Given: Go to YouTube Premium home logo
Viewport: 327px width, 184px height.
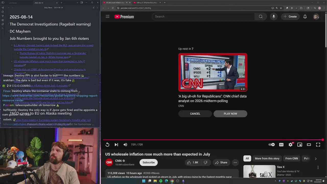Looking at the screenshot, I should (x=124, y=17).
